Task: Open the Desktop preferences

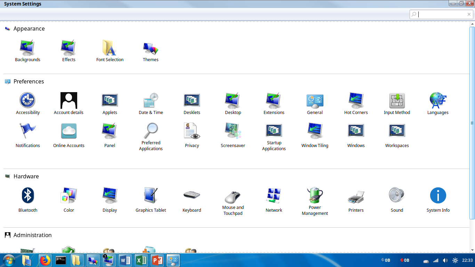Action: pyautogui.click(x=233, y=104)
